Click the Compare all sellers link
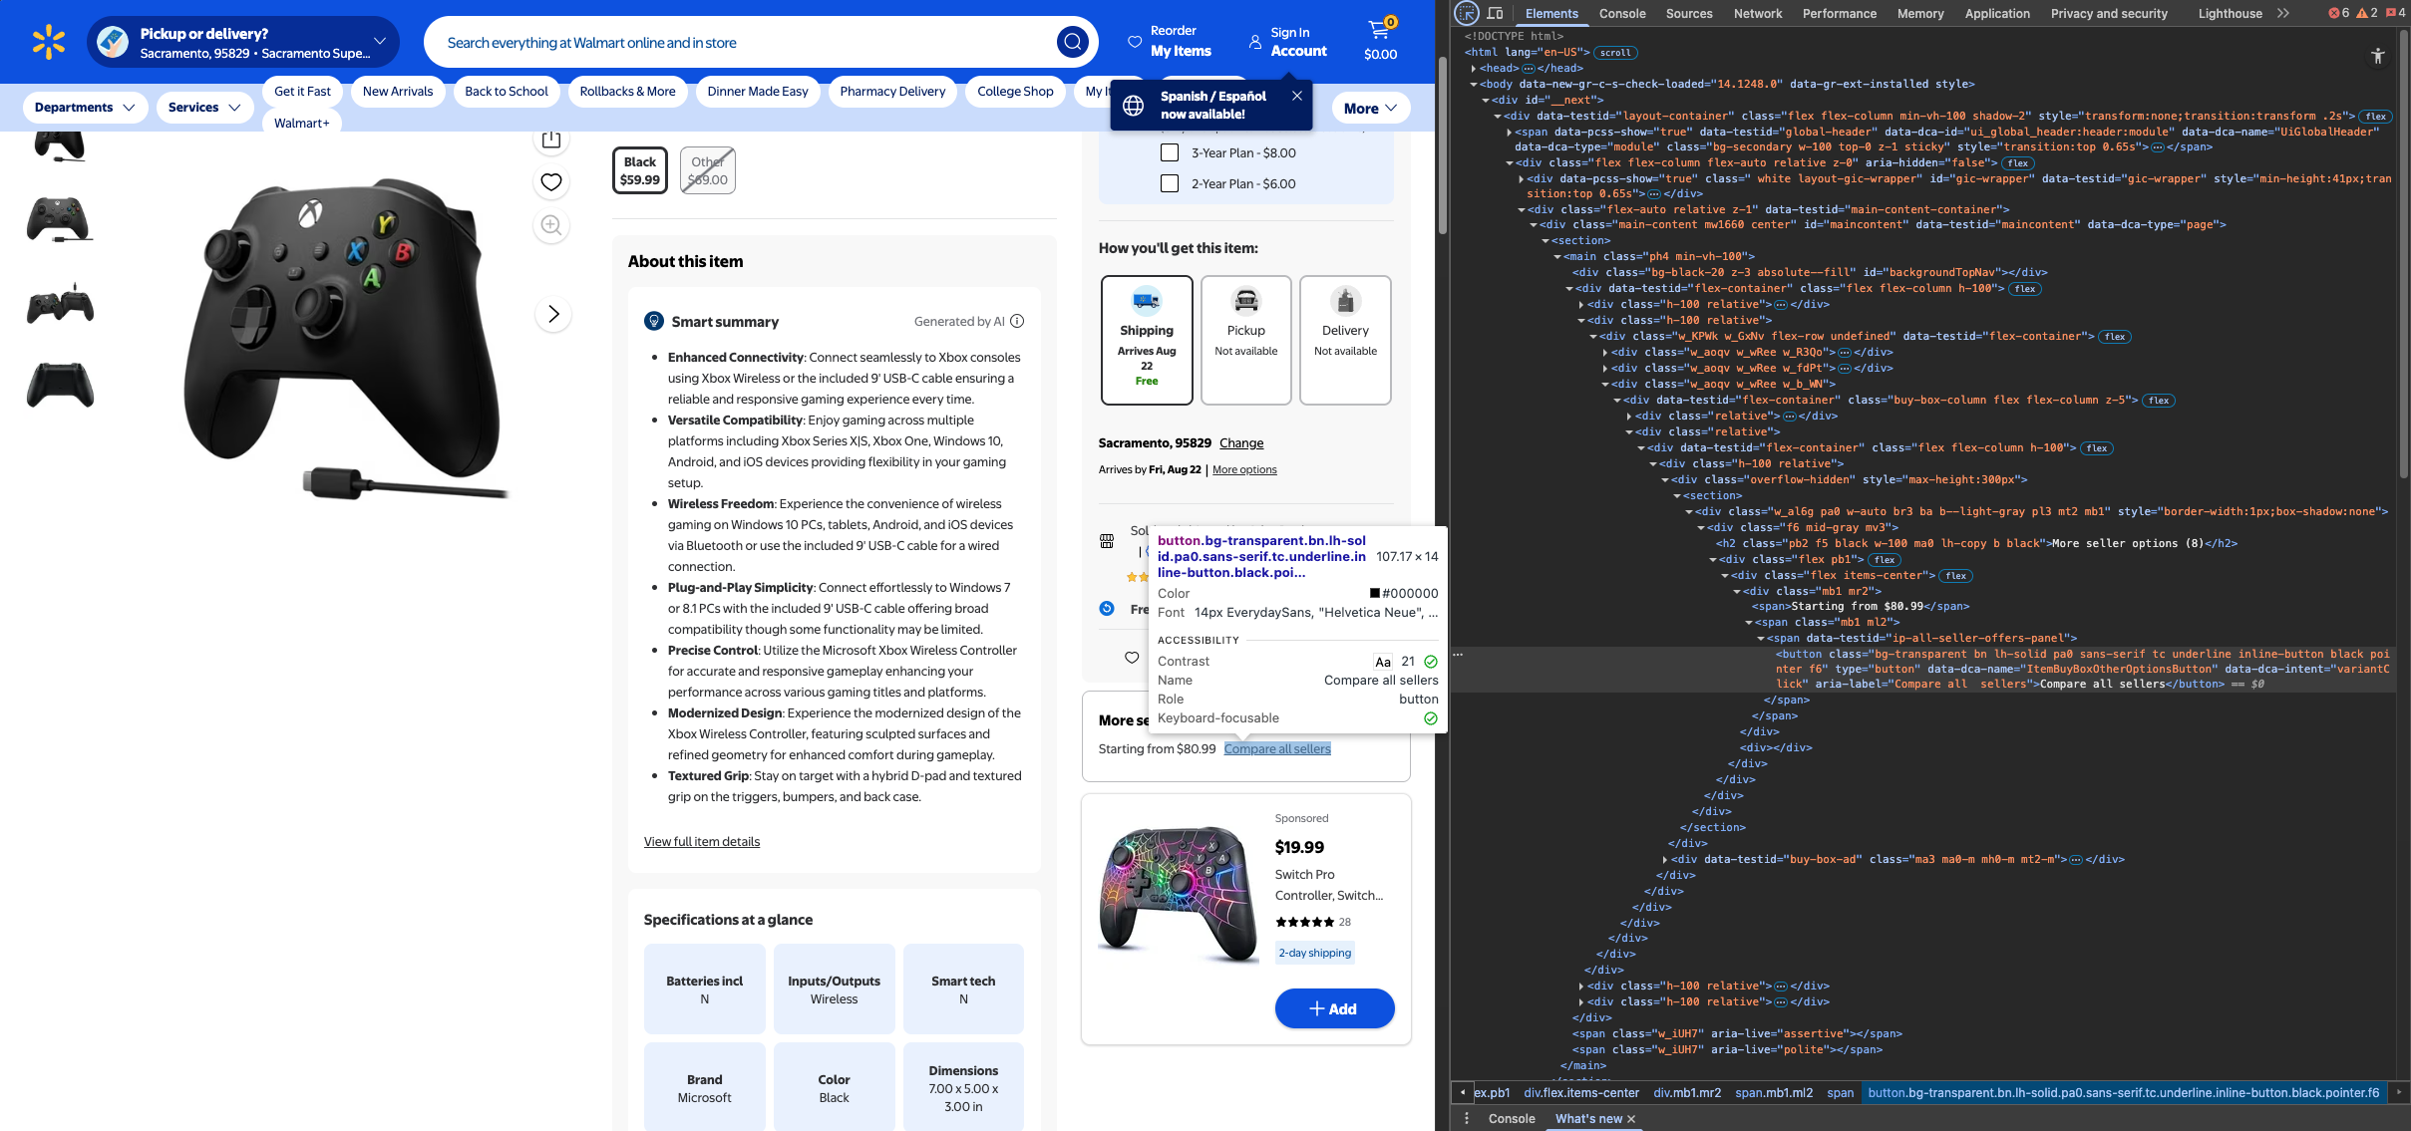The width and height of the screenshot is (2411, 1131). point(1276,748)
